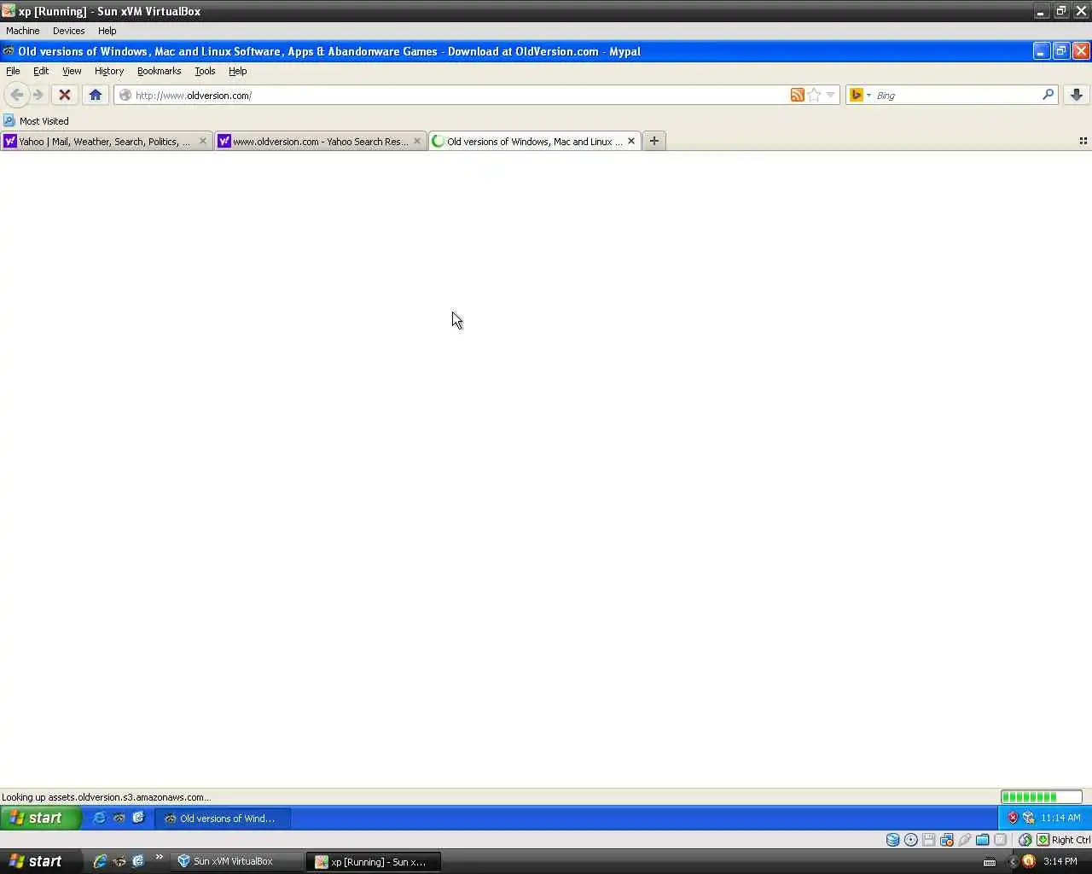Screen dimensions: 1092x874
Task: Select 'Old versions of Wind...' guest taskbar button
Action: [x=223, y=818]
